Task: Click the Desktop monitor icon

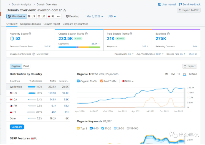Action: click(x=67, y=16)
